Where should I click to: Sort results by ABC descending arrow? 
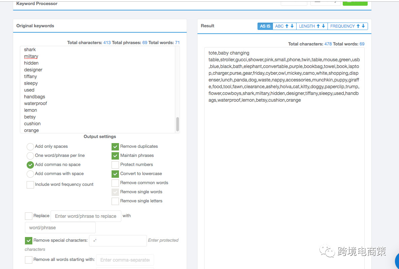292,26
